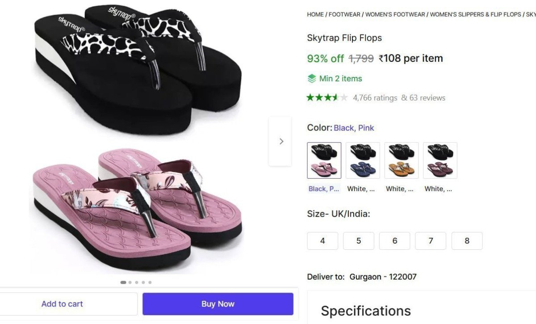The height and width of the screenshot is (324, 536).
Task: Select size 4
Action: 322,241
